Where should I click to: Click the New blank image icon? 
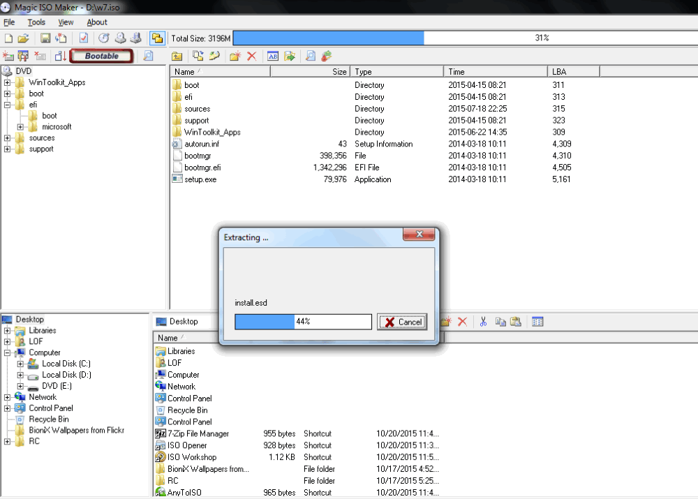[8, 38]
